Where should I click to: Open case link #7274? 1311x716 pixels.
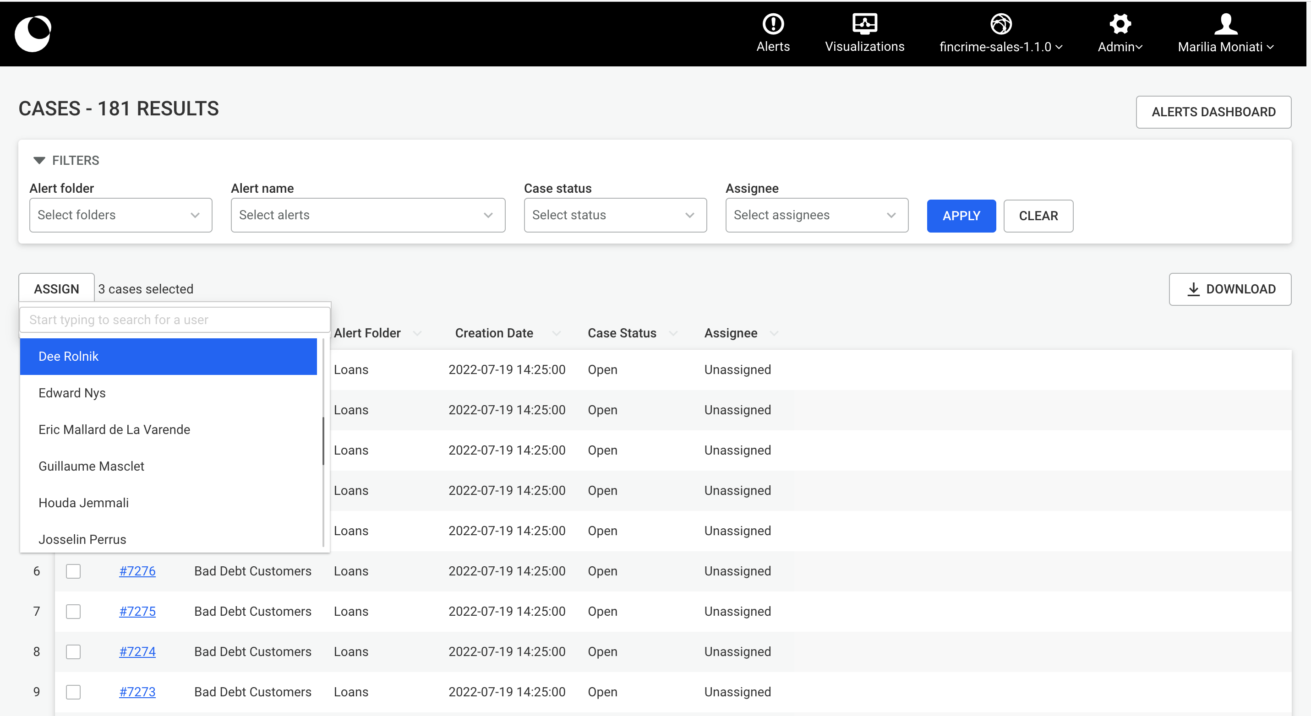[137, 651]
